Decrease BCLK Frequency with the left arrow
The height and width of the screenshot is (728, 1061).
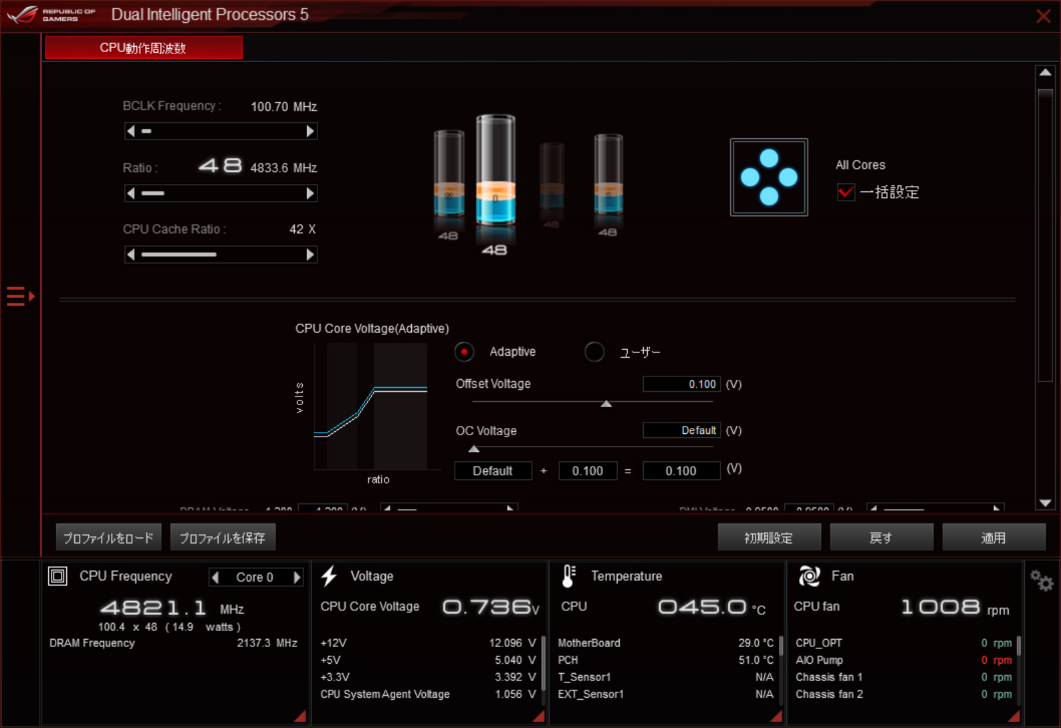coord(131,131)
